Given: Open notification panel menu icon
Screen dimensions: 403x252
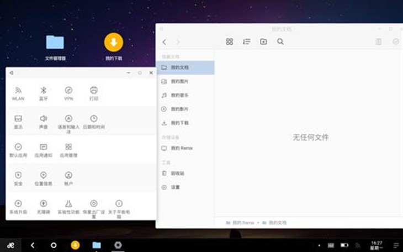Looking at the screenshot, I should [x=396, y=245].
